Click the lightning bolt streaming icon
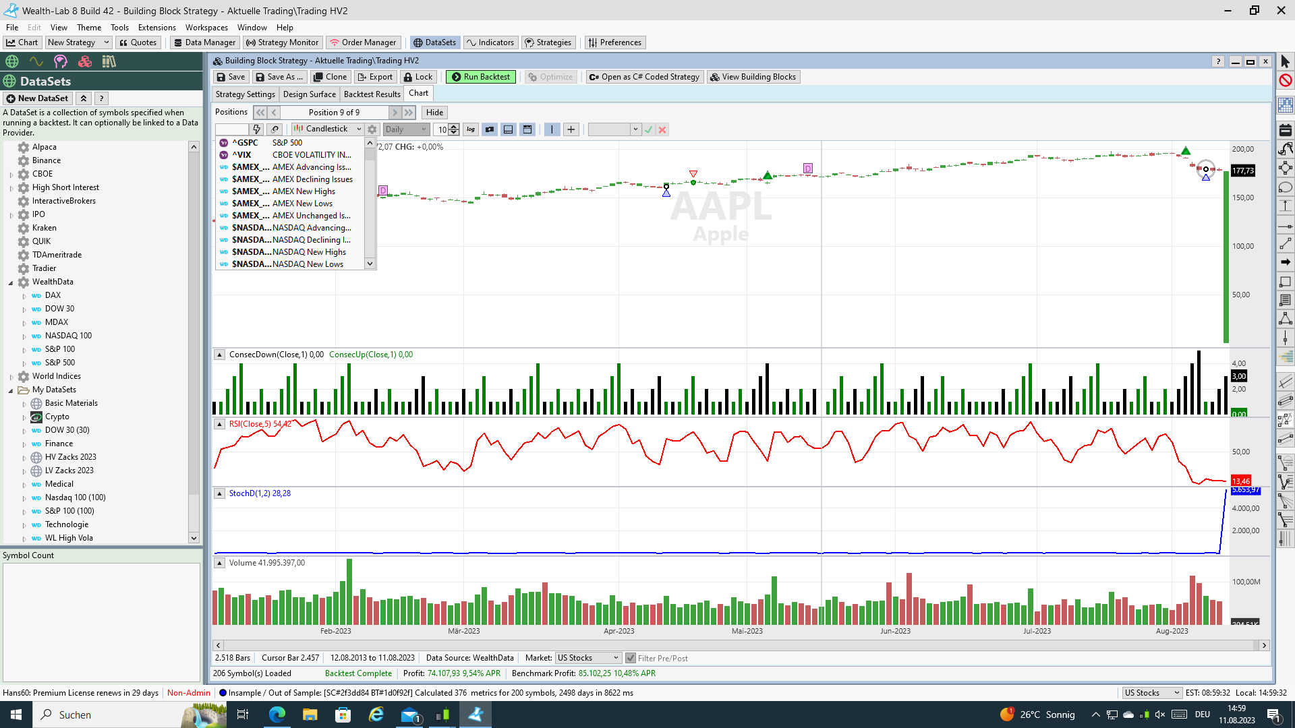Viewport: 1295px width, 728px height. click(256, 129)
